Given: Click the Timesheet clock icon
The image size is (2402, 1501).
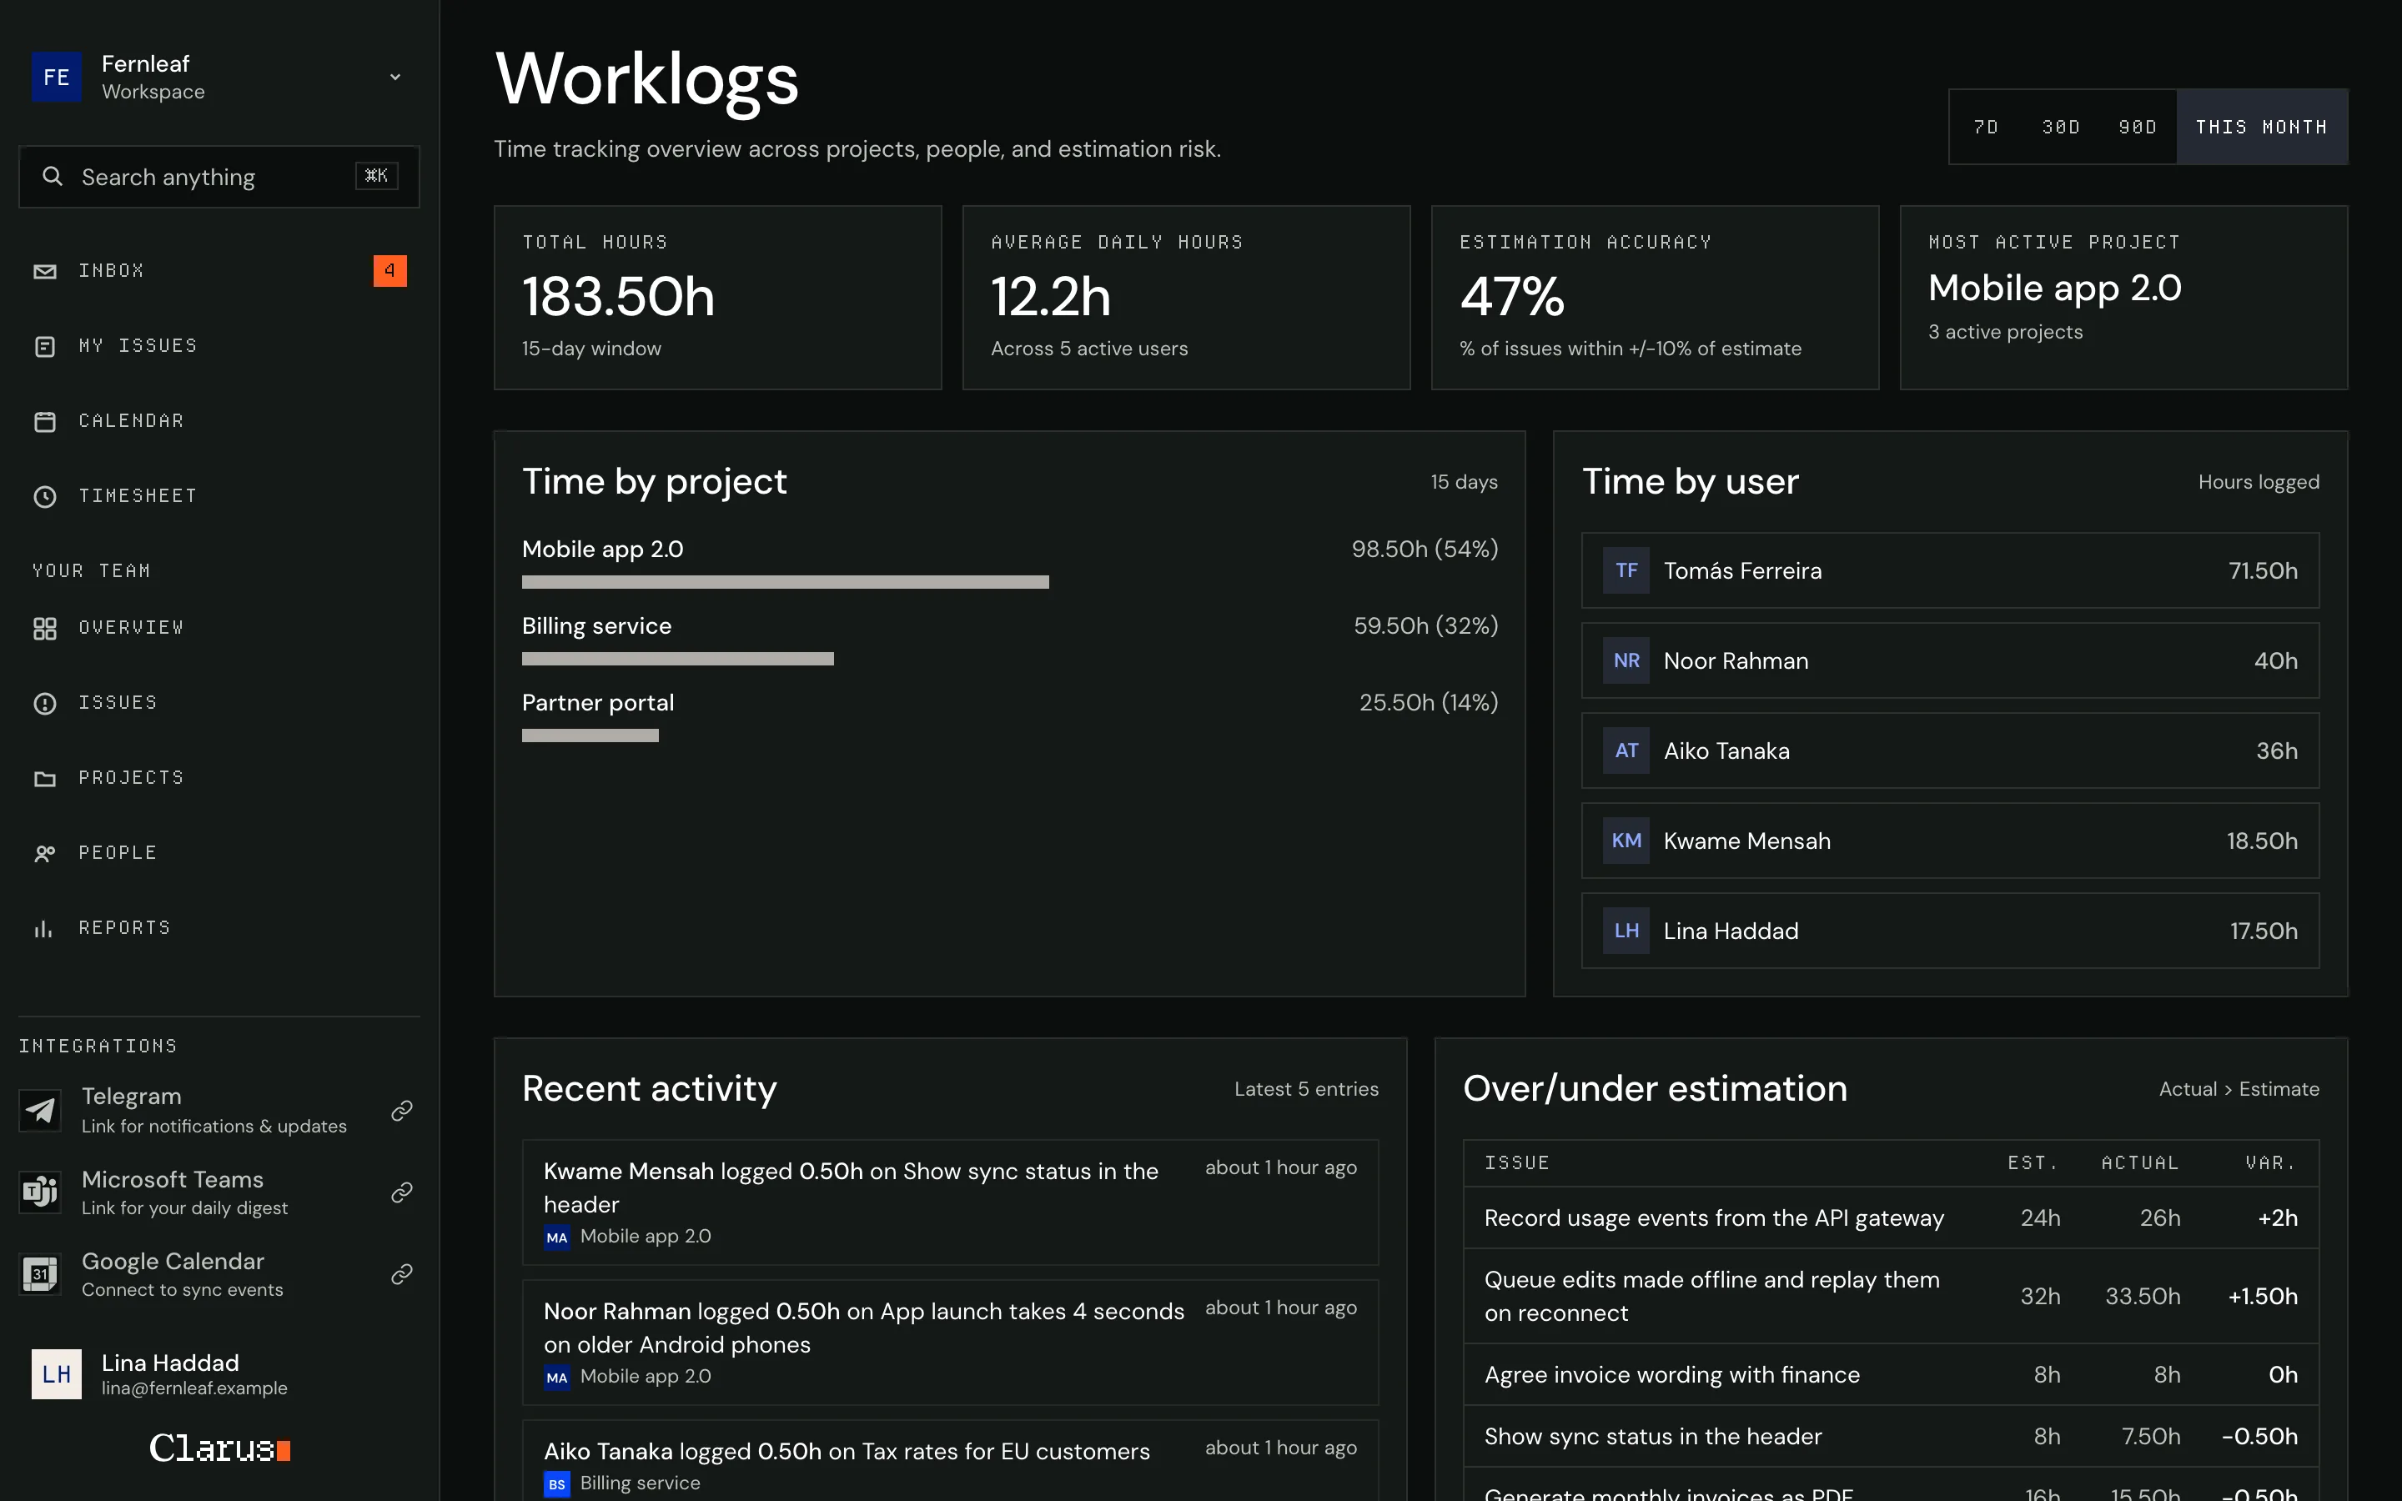Looking at the screenshot, I should [45, 496].
